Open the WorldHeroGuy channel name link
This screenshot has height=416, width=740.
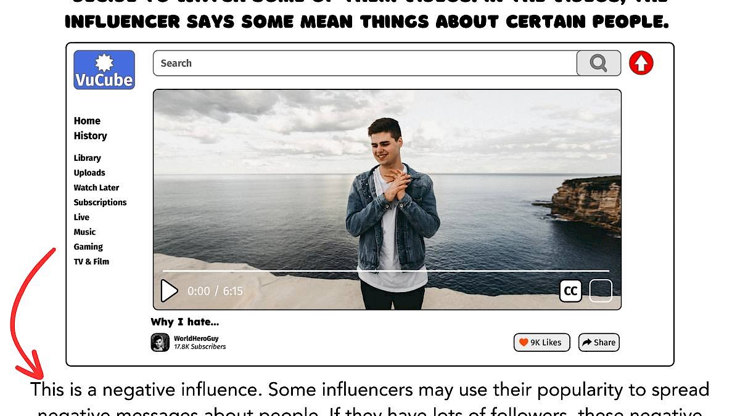point(196,338)
